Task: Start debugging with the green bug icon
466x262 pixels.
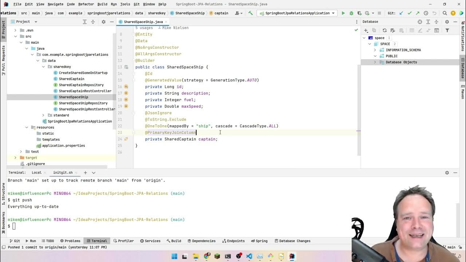Action: (351, 13)
